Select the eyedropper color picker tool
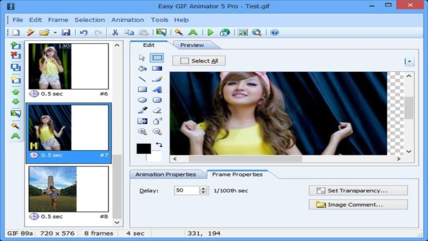 pos(142,110)
